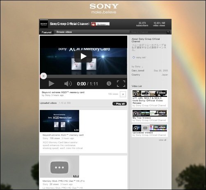Open the Memory Stick PRO-HG Duo thumbnail
Screen dimensions: 206x190
[x=60, y=167]
